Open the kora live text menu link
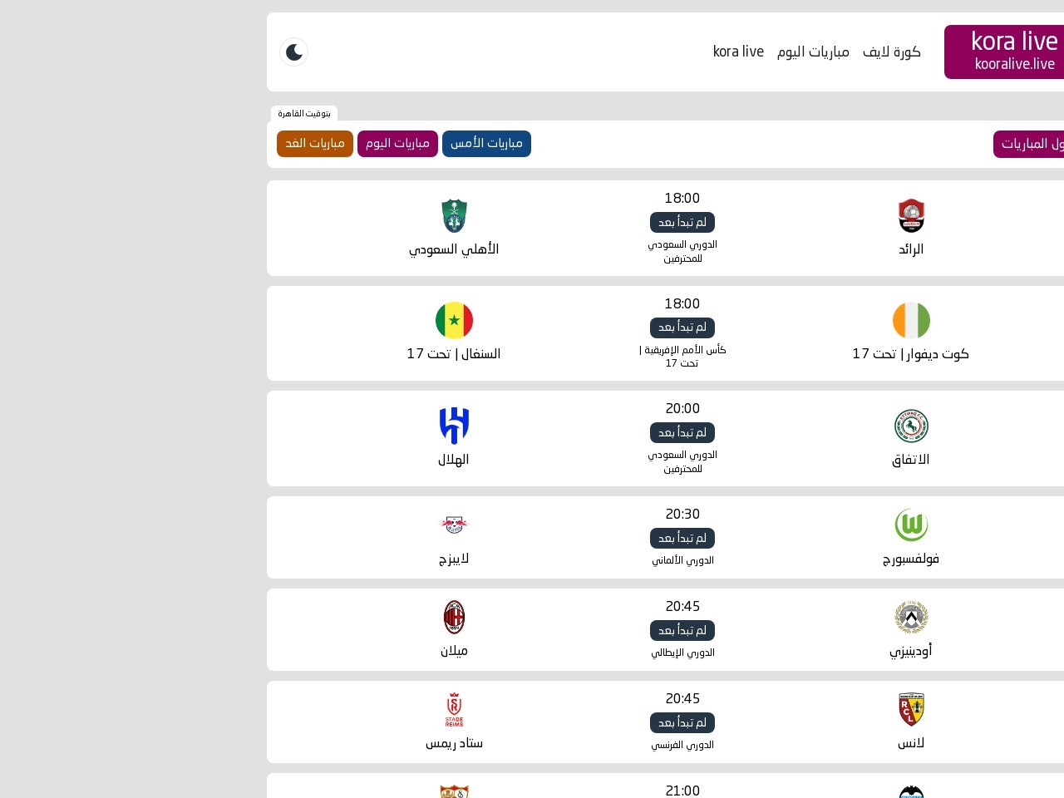The height and width of the screenshot is (798, 1064). (738, 52)
